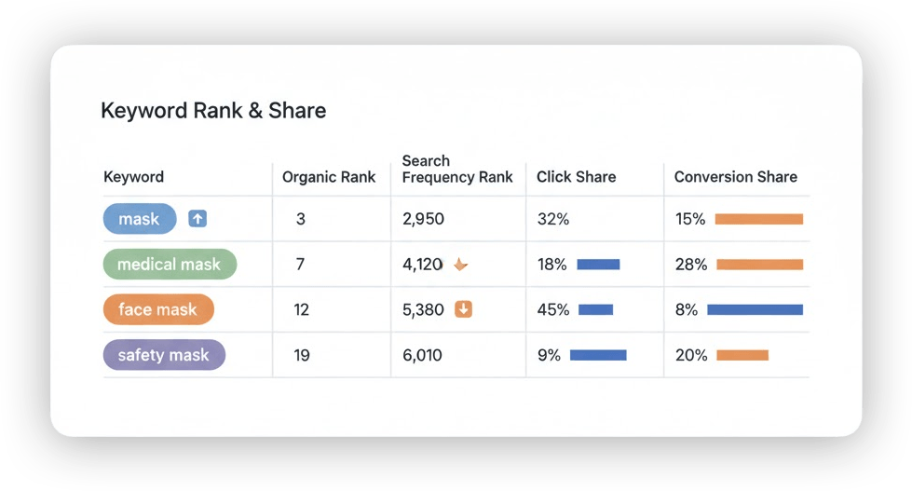Click the blue click share bar for 45%

click(x=596, y=309)
